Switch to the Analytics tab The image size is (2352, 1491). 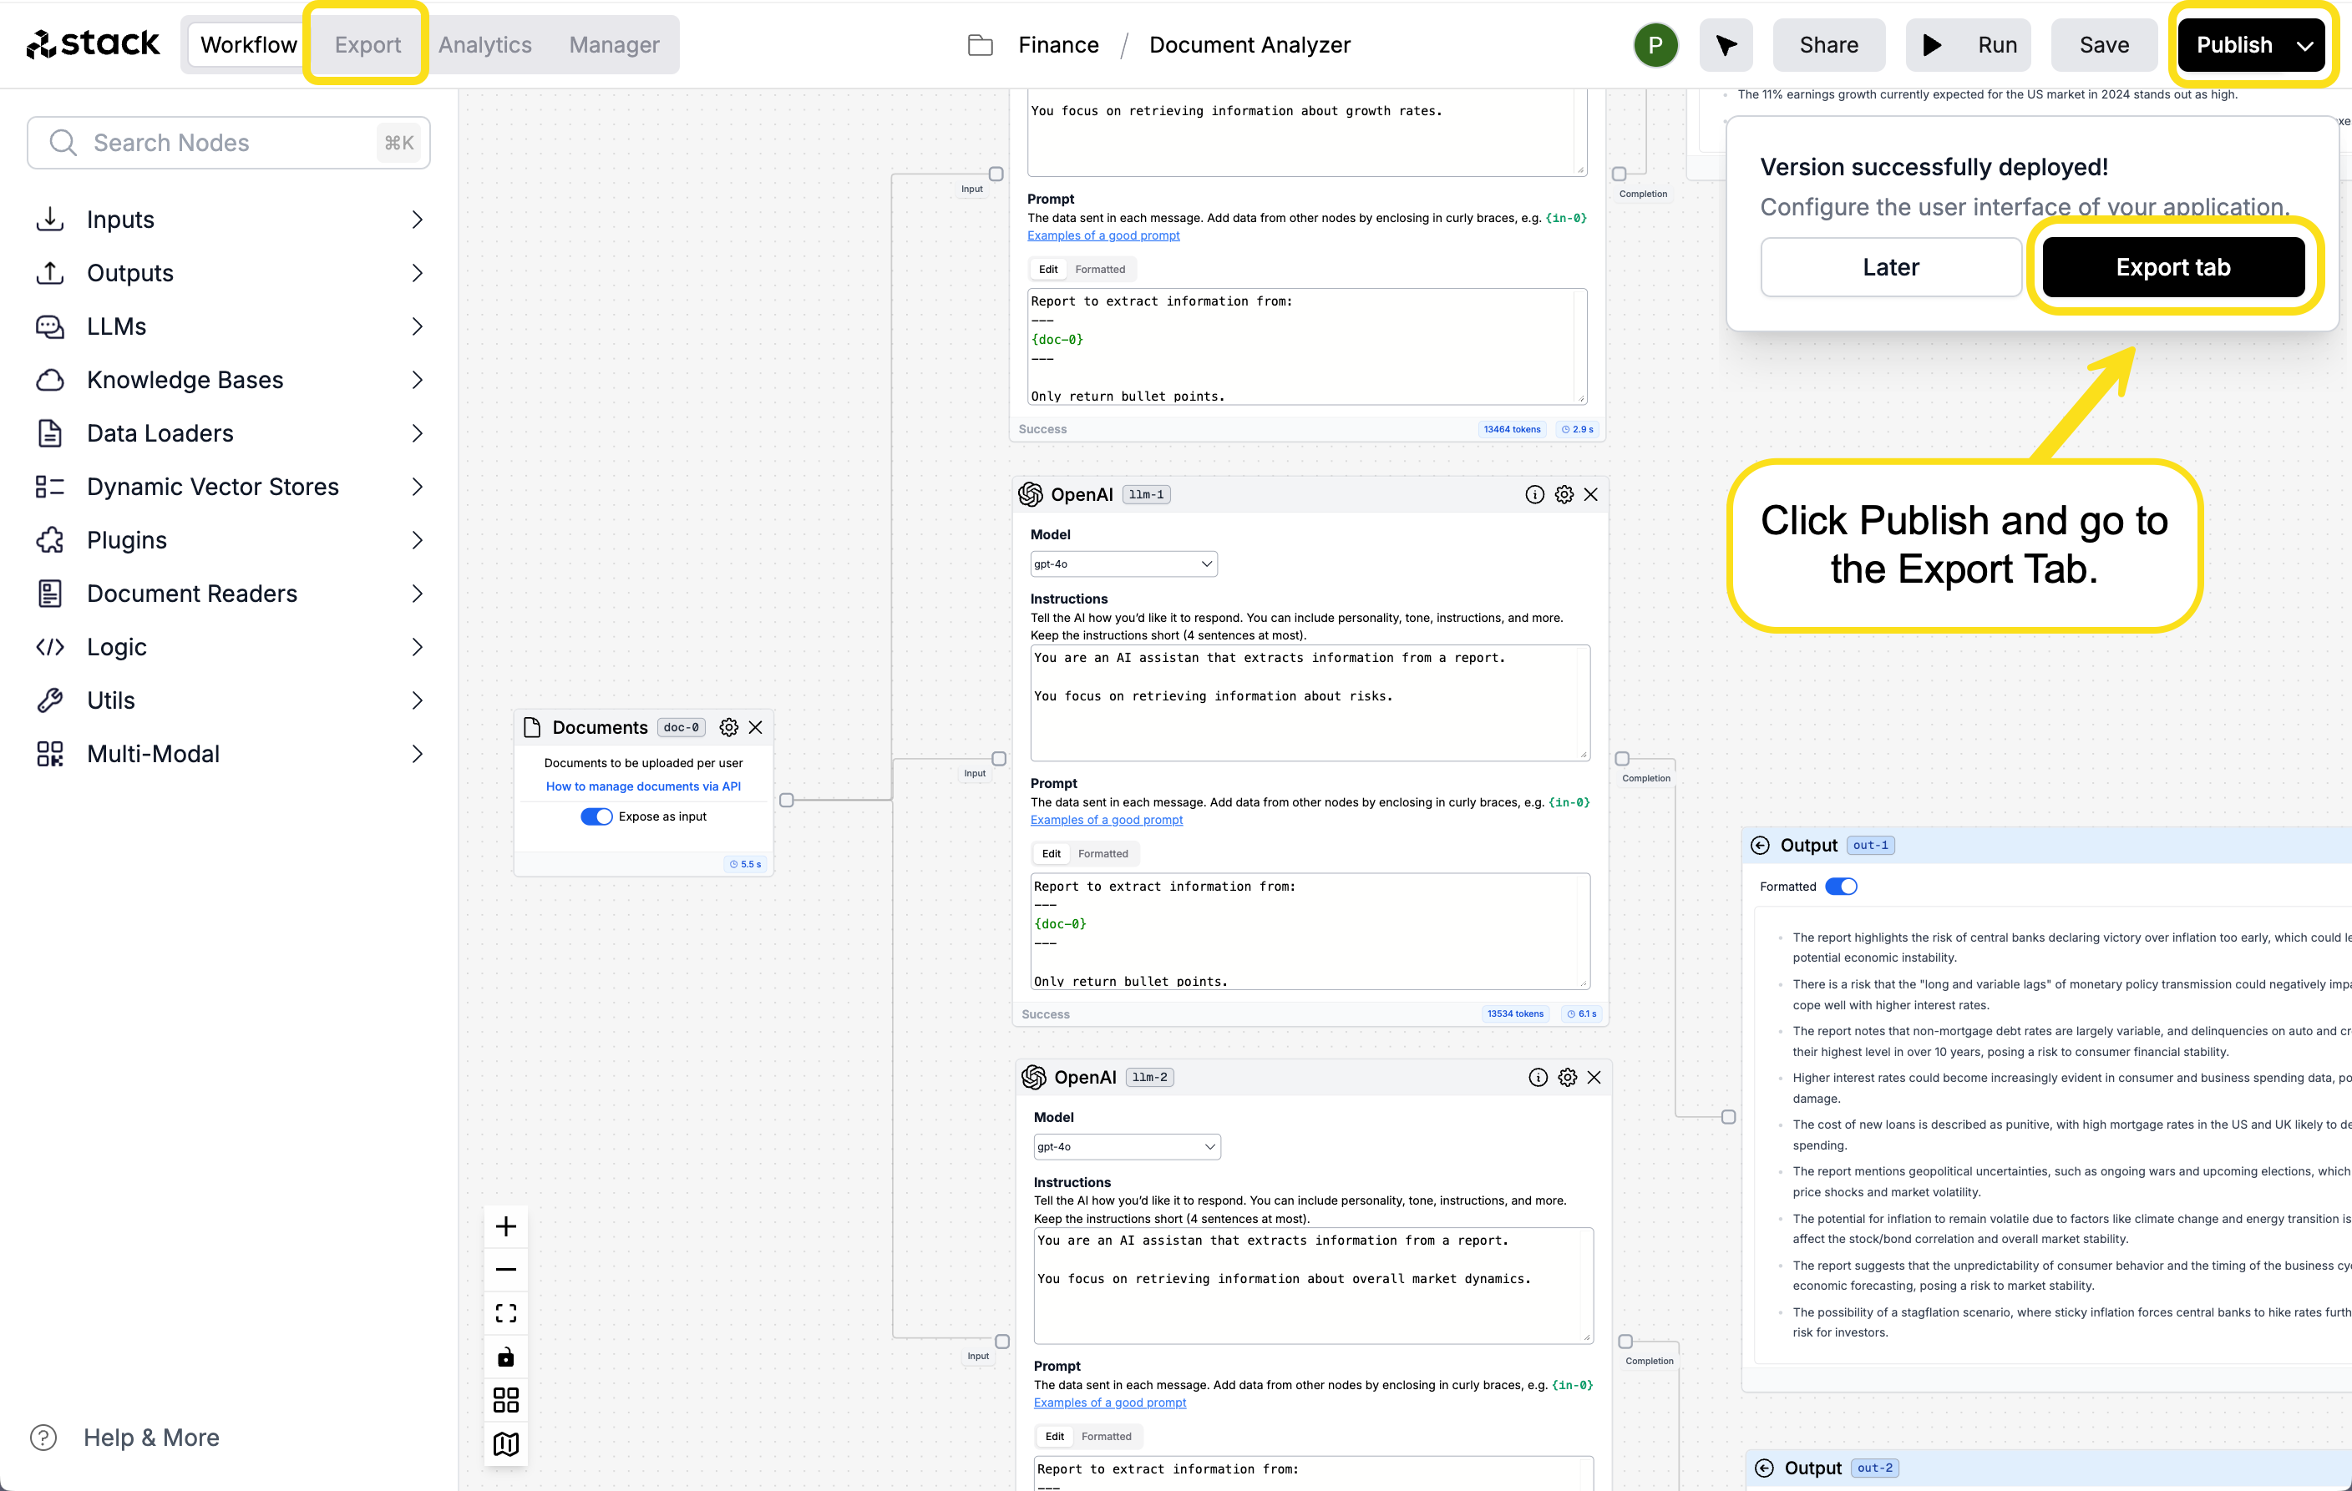tap(484, 43)
